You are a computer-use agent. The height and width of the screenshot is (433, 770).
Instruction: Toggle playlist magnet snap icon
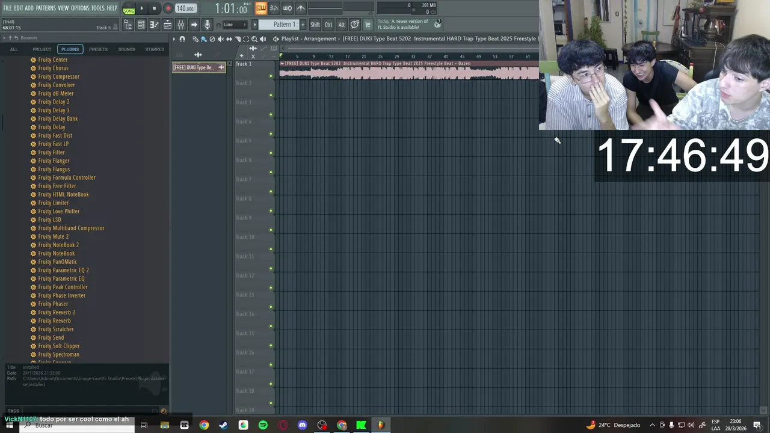click(182, 39)
